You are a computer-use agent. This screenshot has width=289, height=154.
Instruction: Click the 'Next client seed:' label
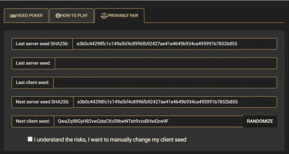pyautogui.click(x=32, y=121)
